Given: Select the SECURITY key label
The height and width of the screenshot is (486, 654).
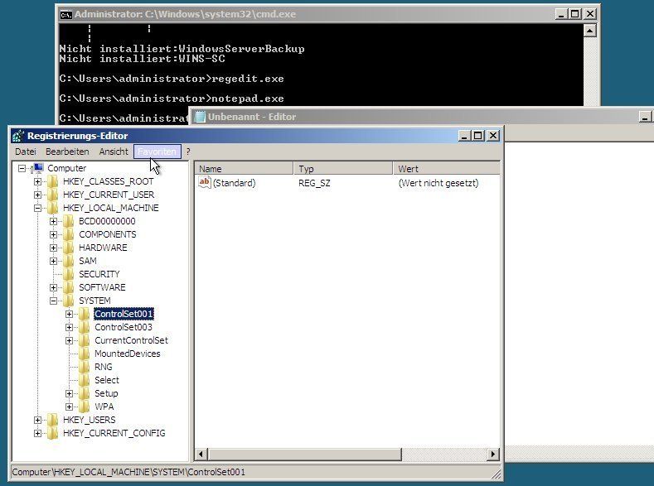Looking at the screenshot, I should 99,274.
